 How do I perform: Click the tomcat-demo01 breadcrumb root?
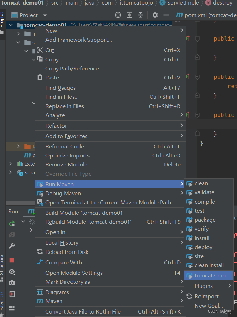coord(23,3)
